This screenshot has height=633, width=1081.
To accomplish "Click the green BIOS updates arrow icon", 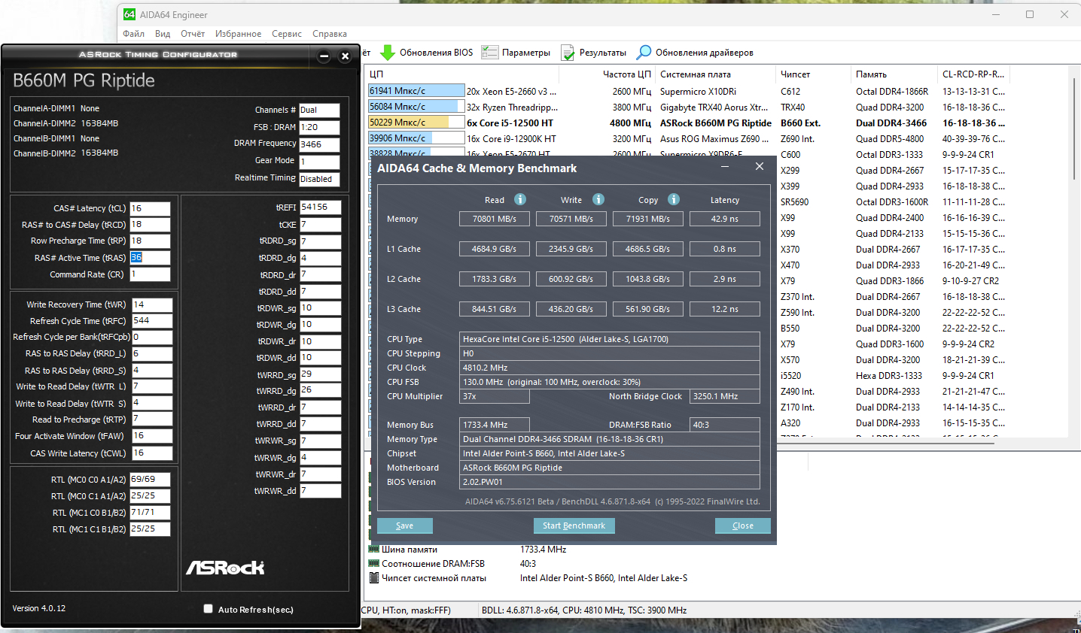I will tap(388, 53).
